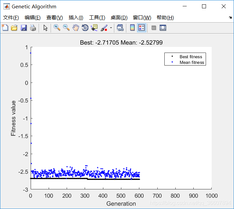Close the Genetic Algorithm window
The image size is (234, 209).
224,6
